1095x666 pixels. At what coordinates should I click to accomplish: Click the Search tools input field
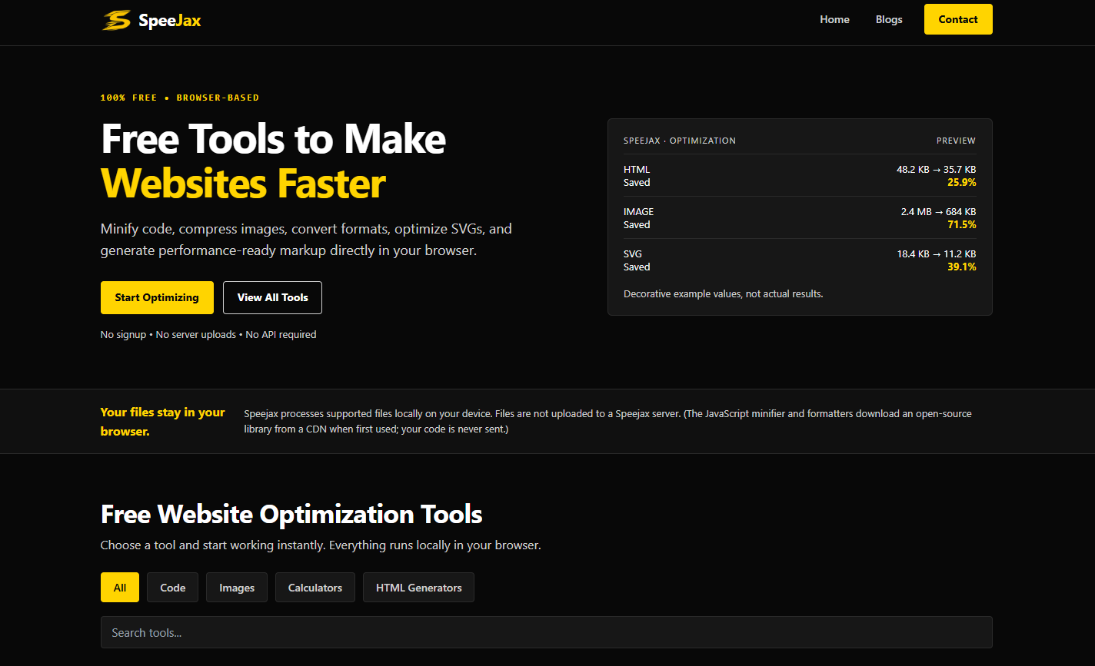tap(547, 632)
